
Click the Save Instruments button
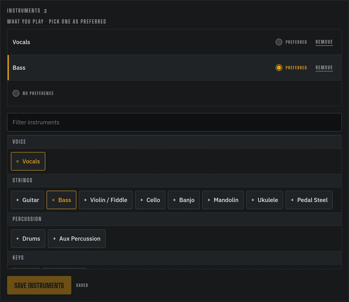(x=39, y=285)
